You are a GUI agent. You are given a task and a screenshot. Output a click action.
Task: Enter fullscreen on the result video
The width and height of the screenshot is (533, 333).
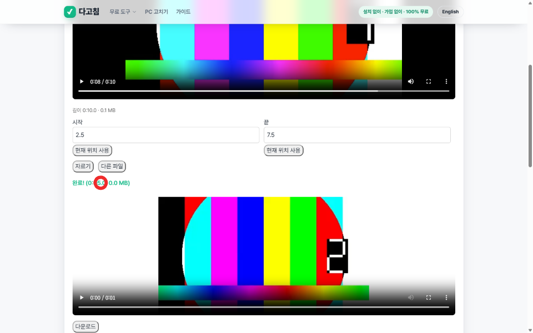[x=428, y=297]
